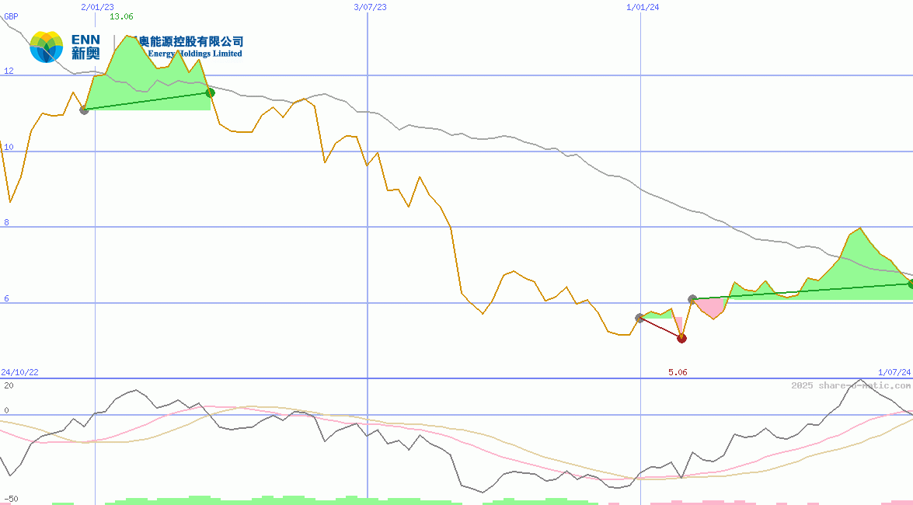Click the 20 oscillator axis label
This screenshot has height=505, width=913.
coord(9,385)
